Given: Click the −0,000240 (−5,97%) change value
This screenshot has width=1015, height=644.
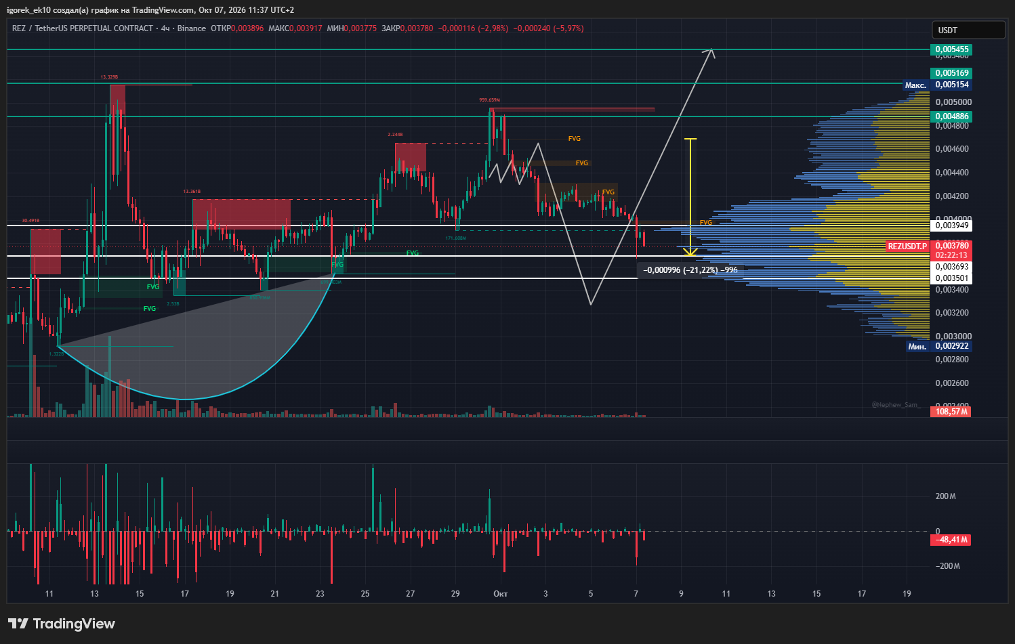Looking at the screenshot, I should pos(548,28).
